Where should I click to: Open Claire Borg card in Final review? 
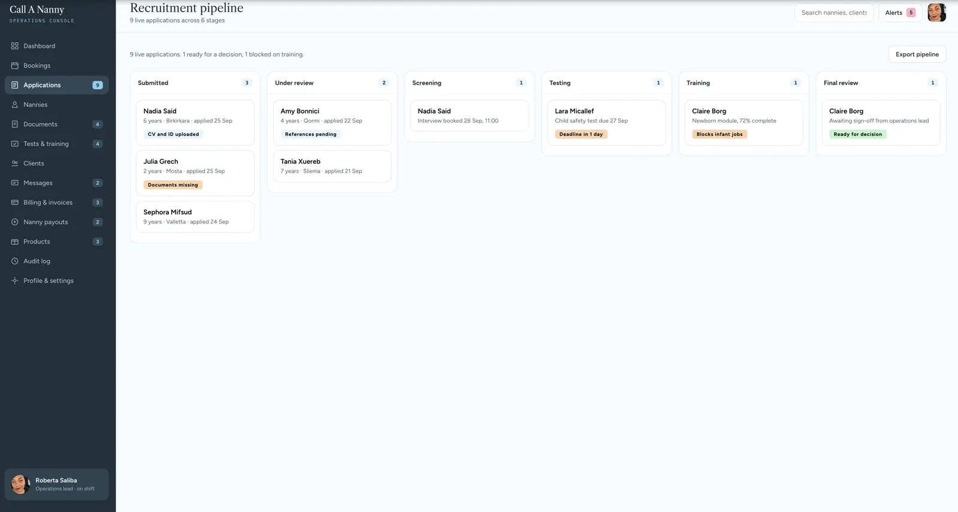(x=881, y=123)
